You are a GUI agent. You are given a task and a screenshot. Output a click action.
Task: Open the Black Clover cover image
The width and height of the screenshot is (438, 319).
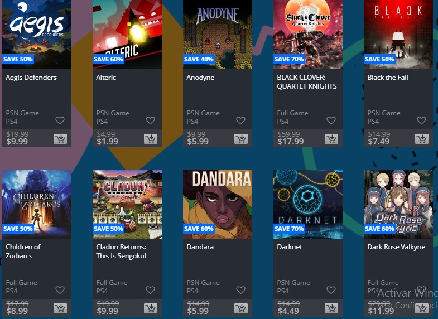tap(308, 35)
